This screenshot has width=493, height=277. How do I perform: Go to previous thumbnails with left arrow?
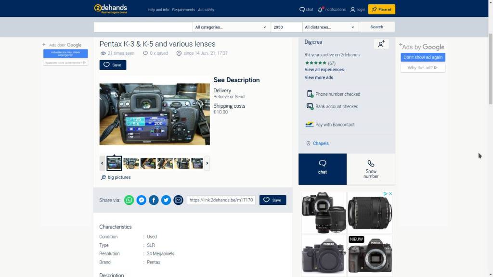click(102, 164)
